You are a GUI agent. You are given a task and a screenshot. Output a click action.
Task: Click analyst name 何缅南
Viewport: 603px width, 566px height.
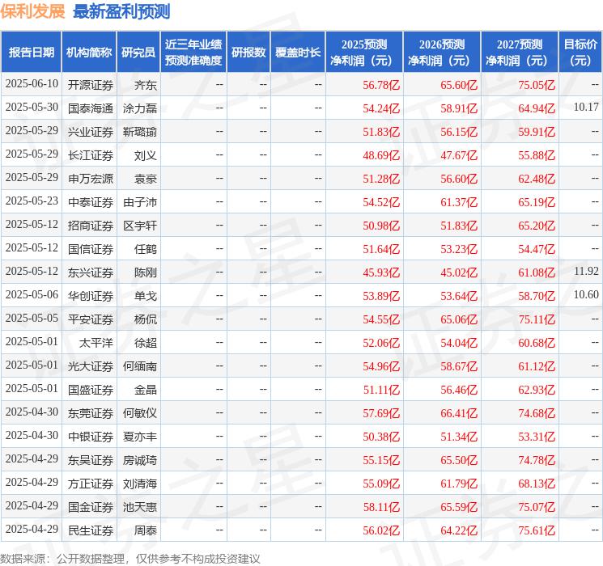[140, 366]
